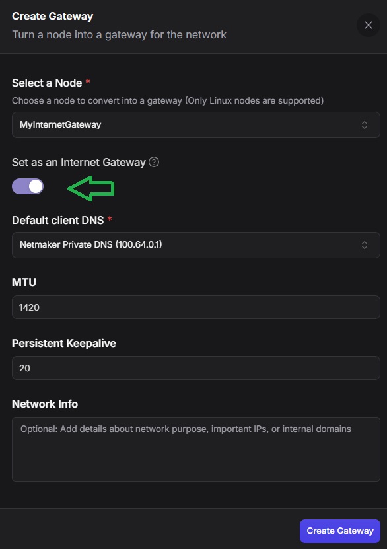Screen dimensions: 387x549
Task: Click the chevron arrows in the node selector
Action: pos(365,125)
